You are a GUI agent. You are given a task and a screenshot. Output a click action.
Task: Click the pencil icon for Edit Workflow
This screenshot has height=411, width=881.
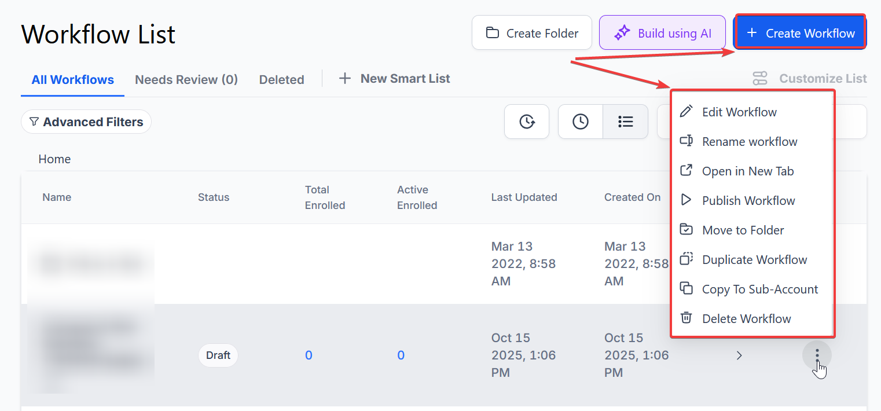pos(686,112)
